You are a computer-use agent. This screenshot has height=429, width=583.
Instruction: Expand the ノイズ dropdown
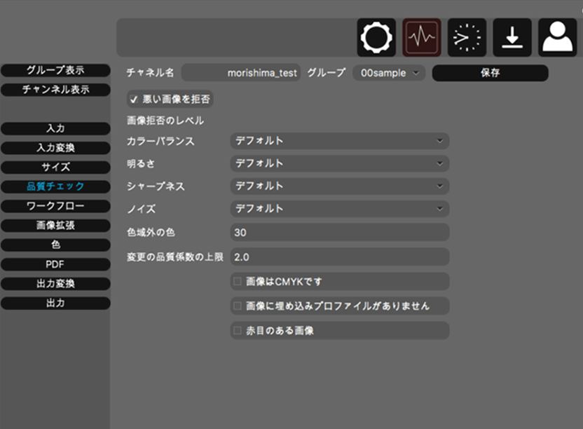click(339, 209)
